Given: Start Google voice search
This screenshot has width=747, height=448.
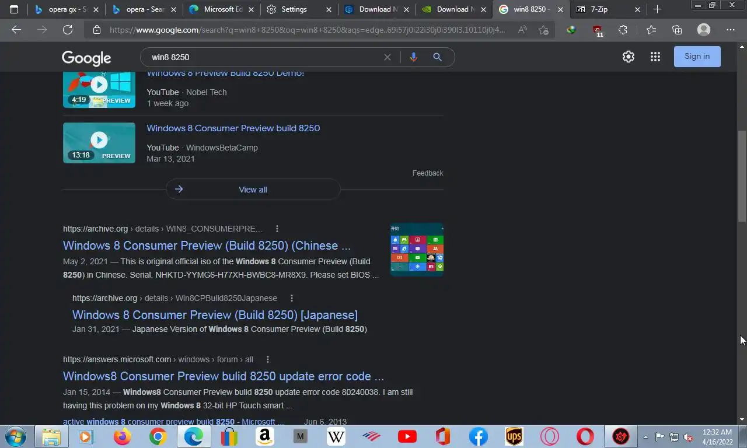Looking at the screenshot, I should point(413,57).
